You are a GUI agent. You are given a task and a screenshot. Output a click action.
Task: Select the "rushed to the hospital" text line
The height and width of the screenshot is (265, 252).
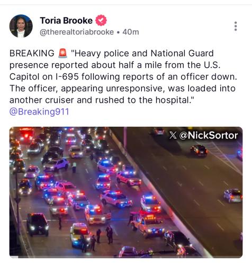[x=102, y=100]
